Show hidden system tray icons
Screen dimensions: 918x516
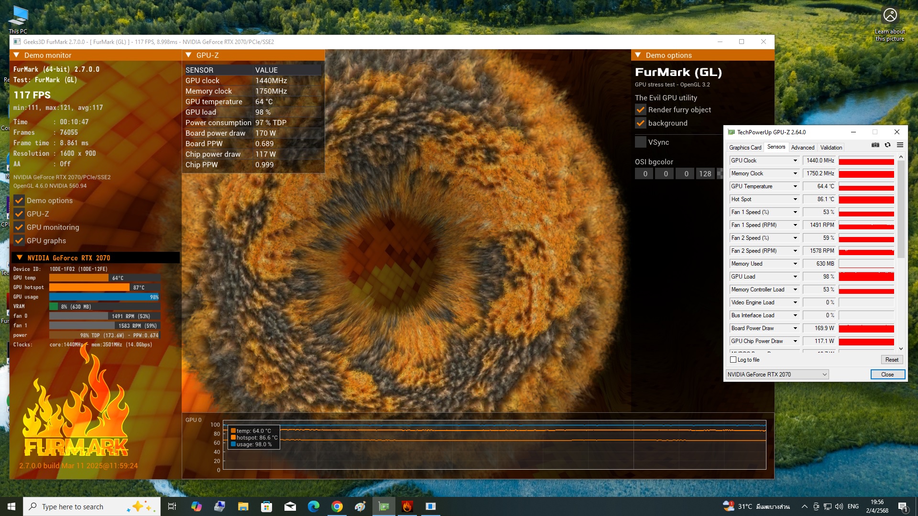click(804, 506)
